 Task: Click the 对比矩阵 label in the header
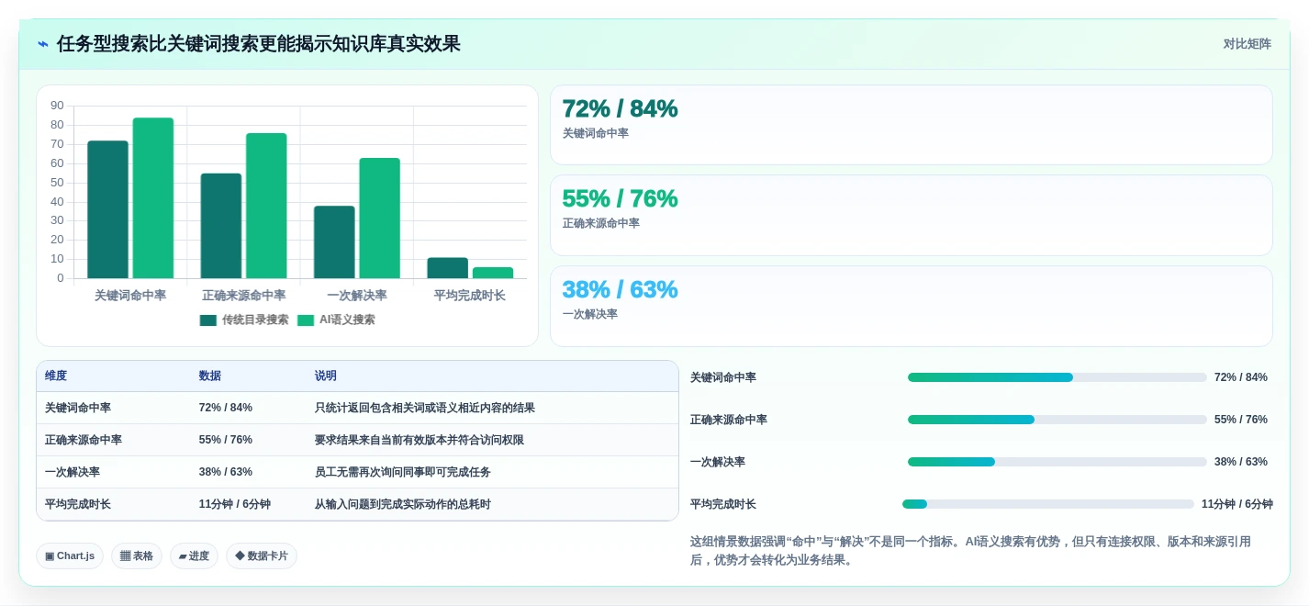tap(1247, 44)
